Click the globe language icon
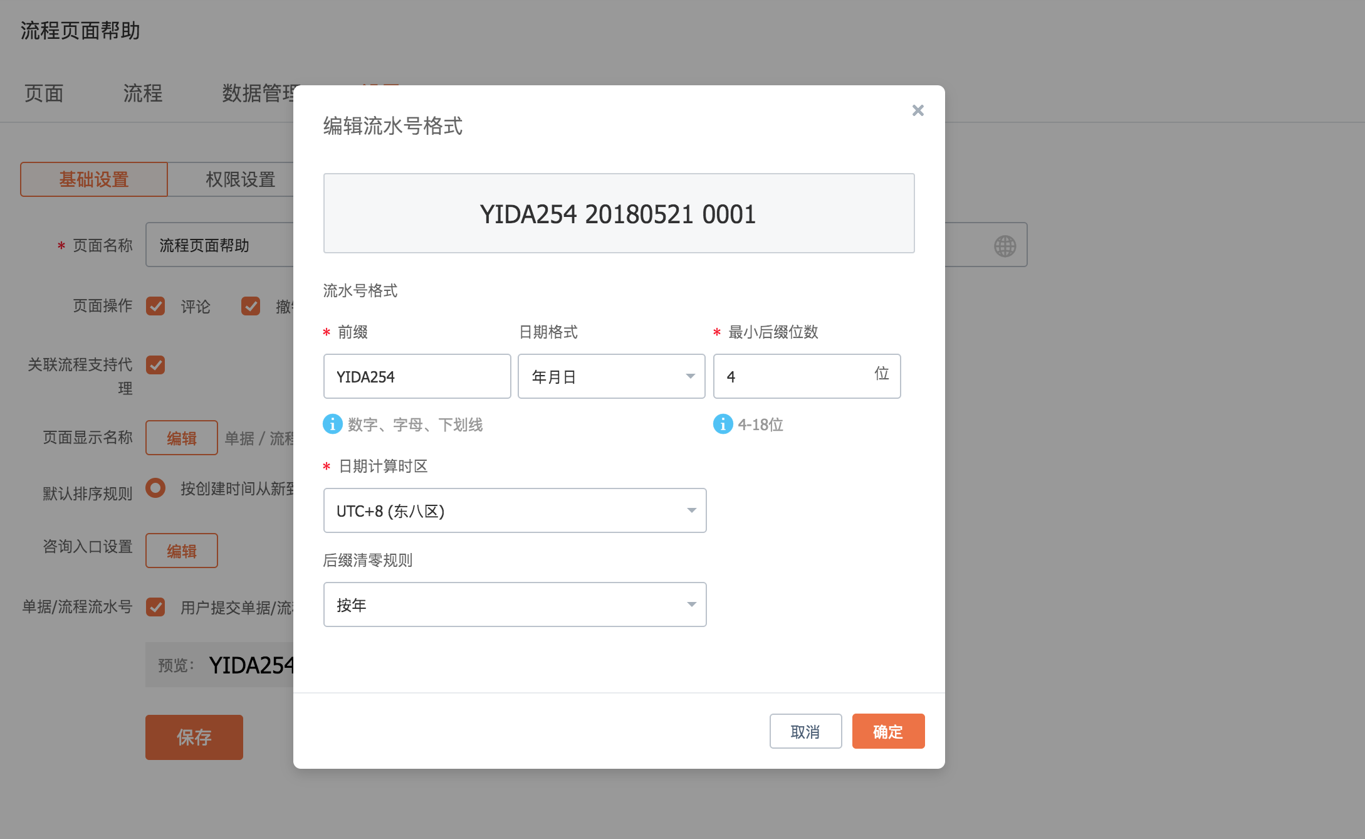This screenshot has width=1365, height=839. pyautogui.click(x=1005, y=246)
